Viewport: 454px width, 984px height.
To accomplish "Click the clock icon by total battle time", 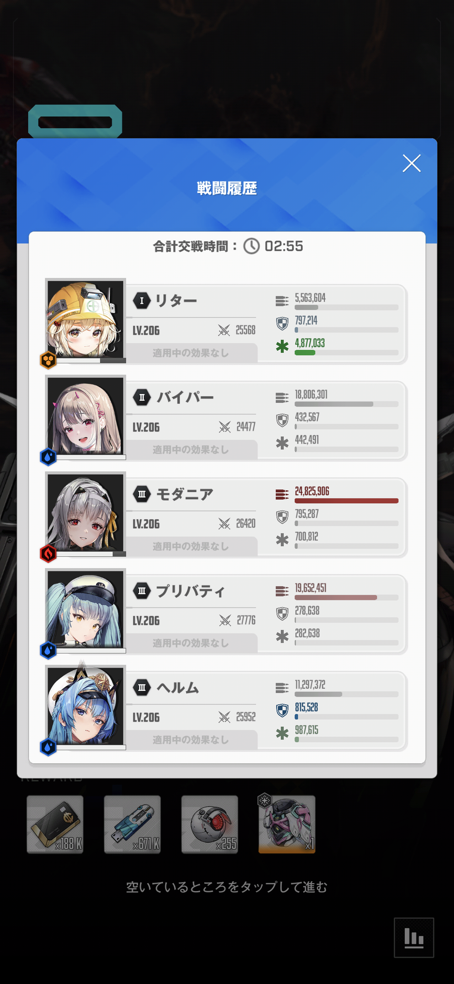I will pos(251,246).
